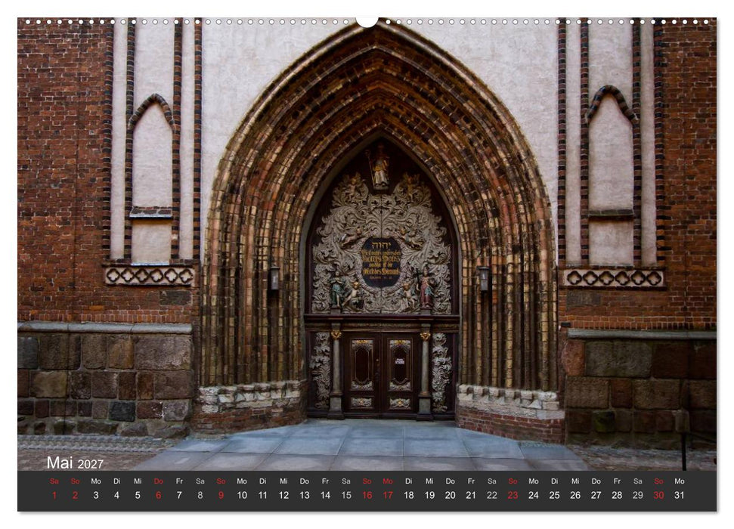Select the red holiday date 6
This screenshot has height=529, width=734.
point(158,495)
